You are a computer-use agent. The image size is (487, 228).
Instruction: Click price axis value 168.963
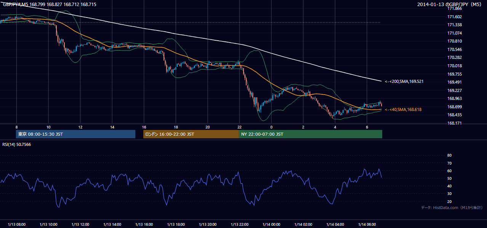(x=454, y=98)
